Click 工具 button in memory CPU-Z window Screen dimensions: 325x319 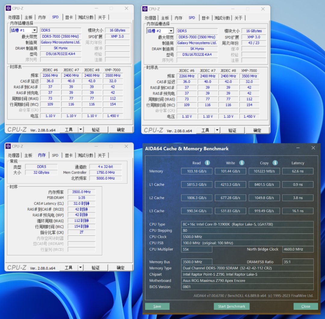coord(69,268)
